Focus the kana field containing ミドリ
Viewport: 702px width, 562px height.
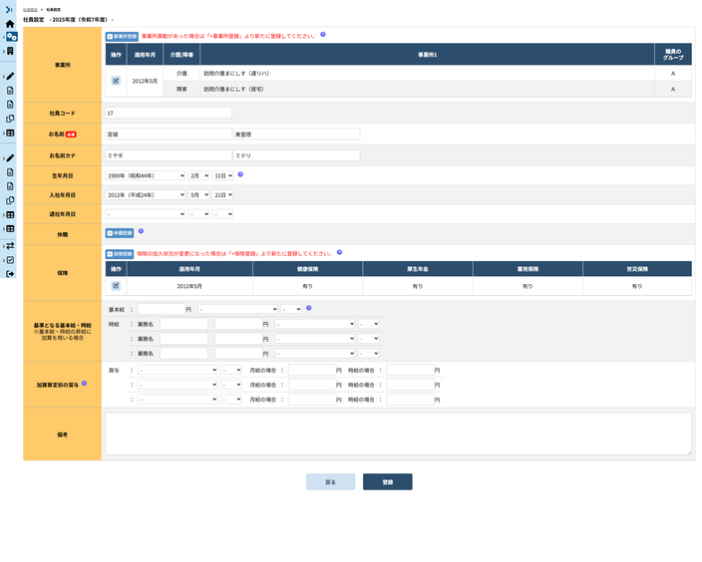(x=296, y=155)
